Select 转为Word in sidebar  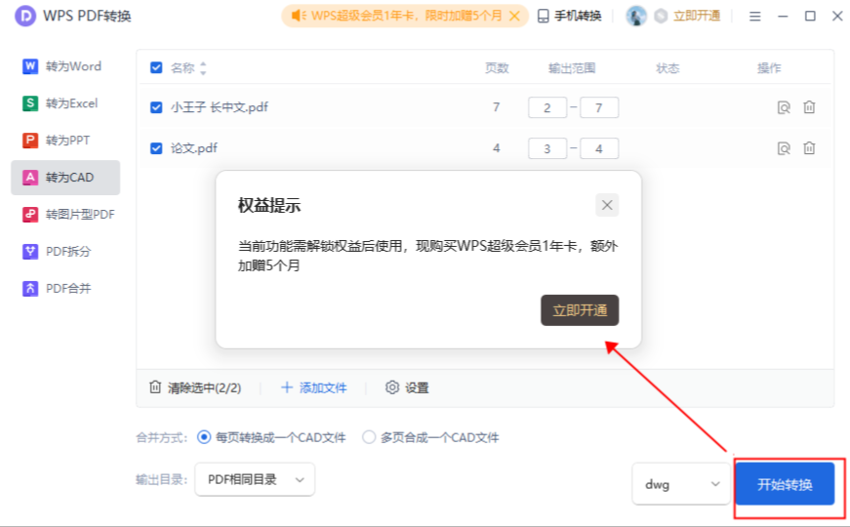coord(65,66)
